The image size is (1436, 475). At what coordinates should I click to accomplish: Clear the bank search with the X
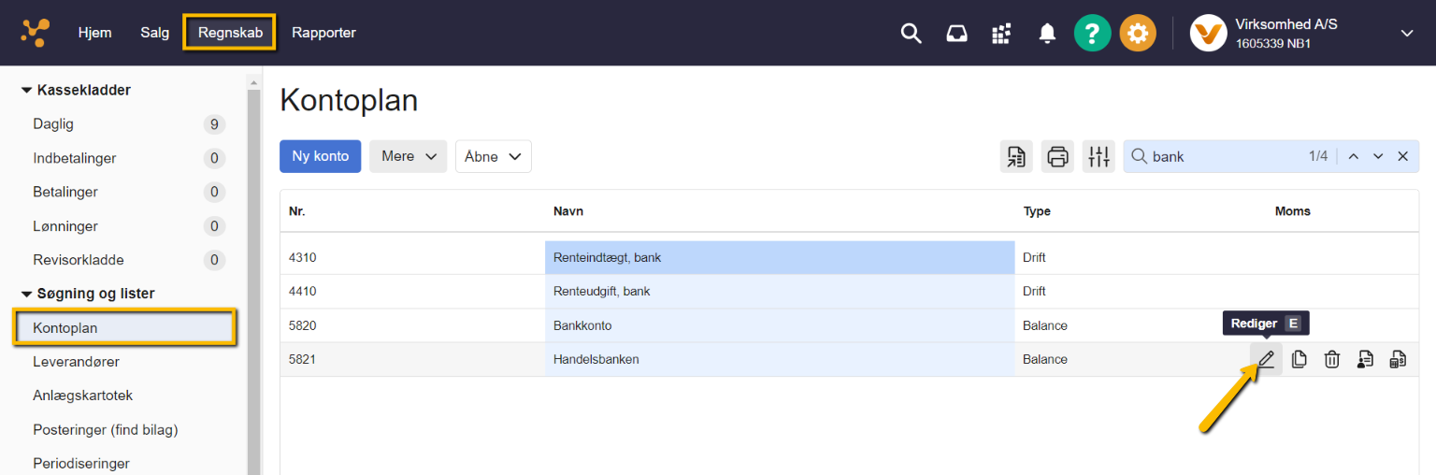point(1402,156)
